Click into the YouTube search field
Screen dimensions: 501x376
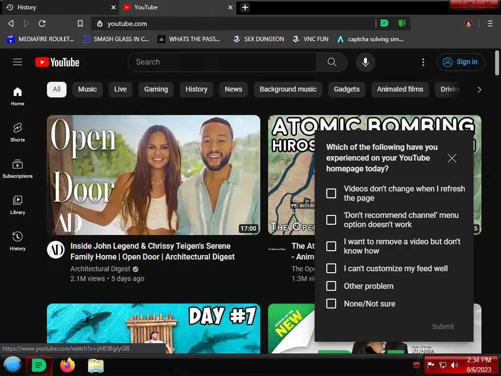222,62
